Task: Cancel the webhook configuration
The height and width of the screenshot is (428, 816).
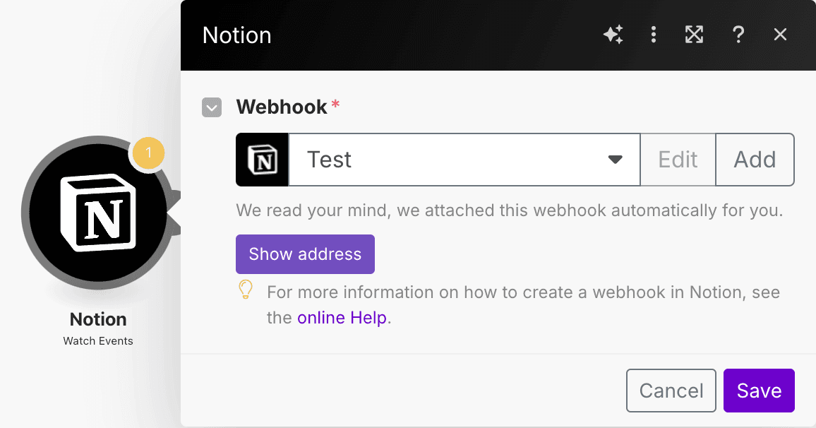Action: click(671, 391)
